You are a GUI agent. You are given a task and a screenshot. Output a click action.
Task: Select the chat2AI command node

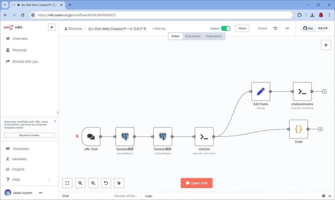[204, 136]
